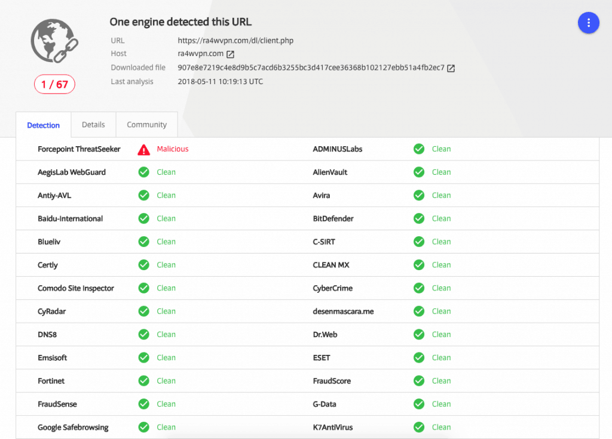Click the Clean verdict next to ESET

tap(441, 358)
